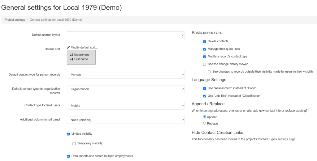The width and height of the screenshot is (317, 161).
Task: Open the Default search layout dropdown
Action: 126,35
